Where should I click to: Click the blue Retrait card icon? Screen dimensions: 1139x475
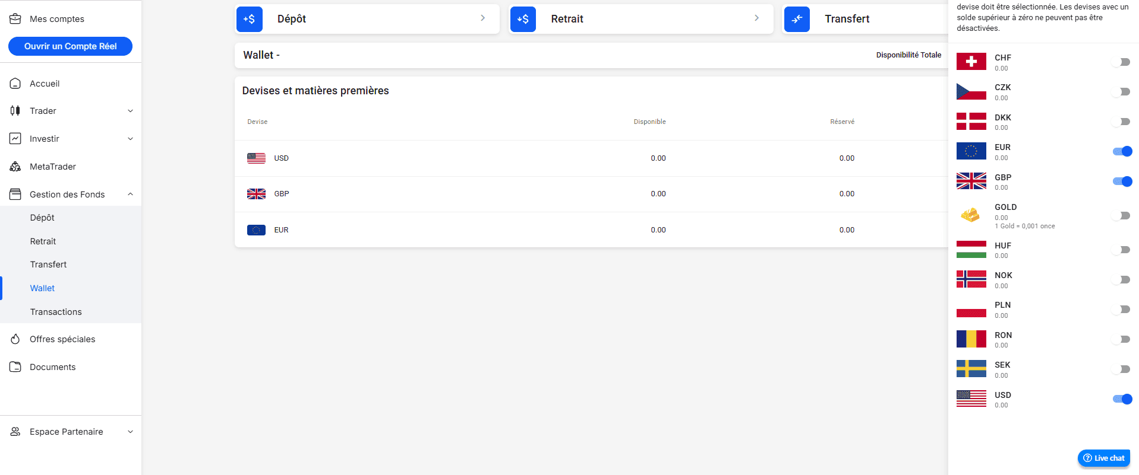click(523, 19)
